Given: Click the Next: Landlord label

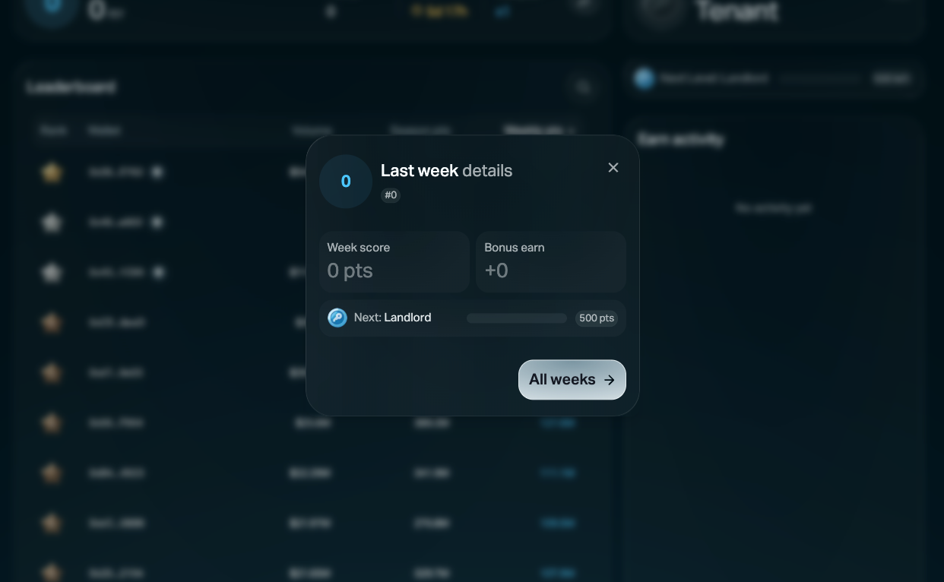Looking at the screenshot, I should (392, 318).
